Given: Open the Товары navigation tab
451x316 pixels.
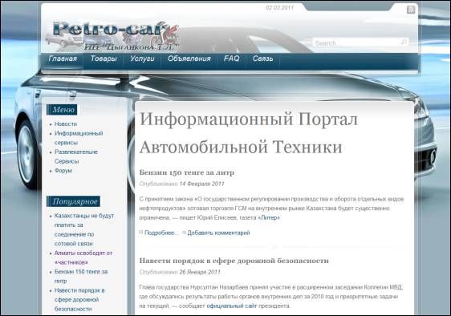Looking at the screenshot, I should pos(104,59).
